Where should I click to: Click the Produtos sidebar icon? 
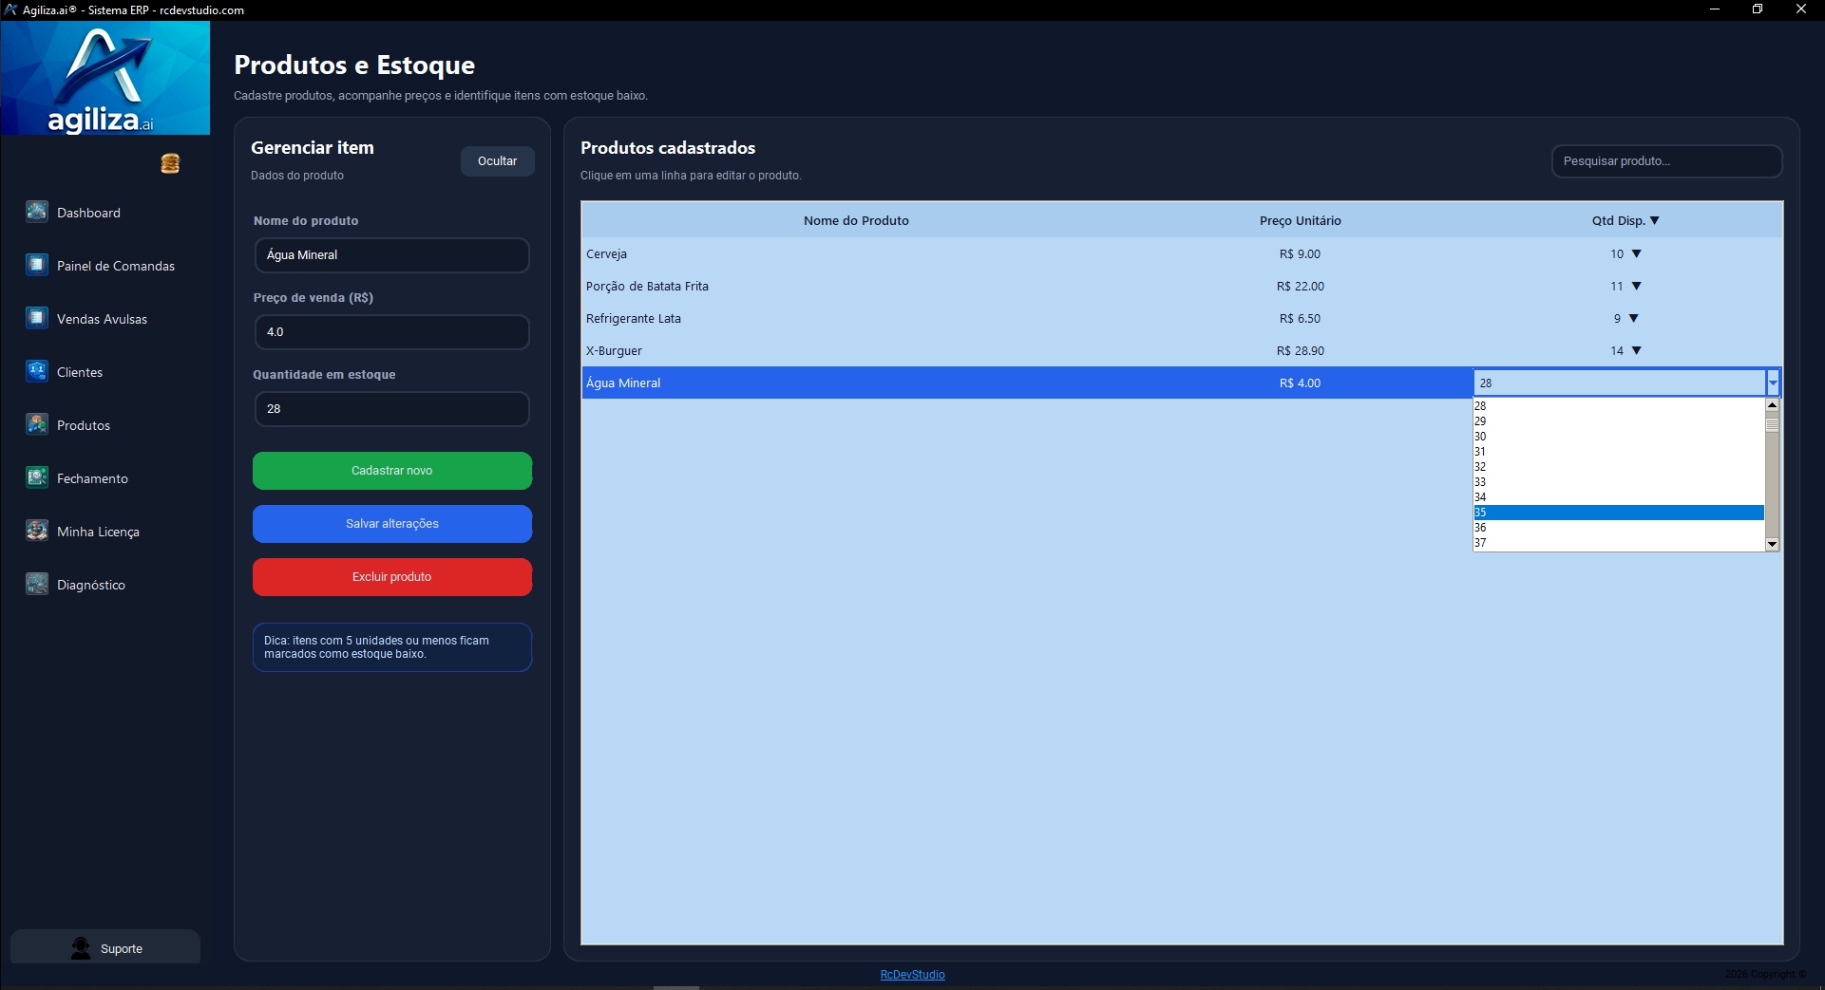[37, 424]
